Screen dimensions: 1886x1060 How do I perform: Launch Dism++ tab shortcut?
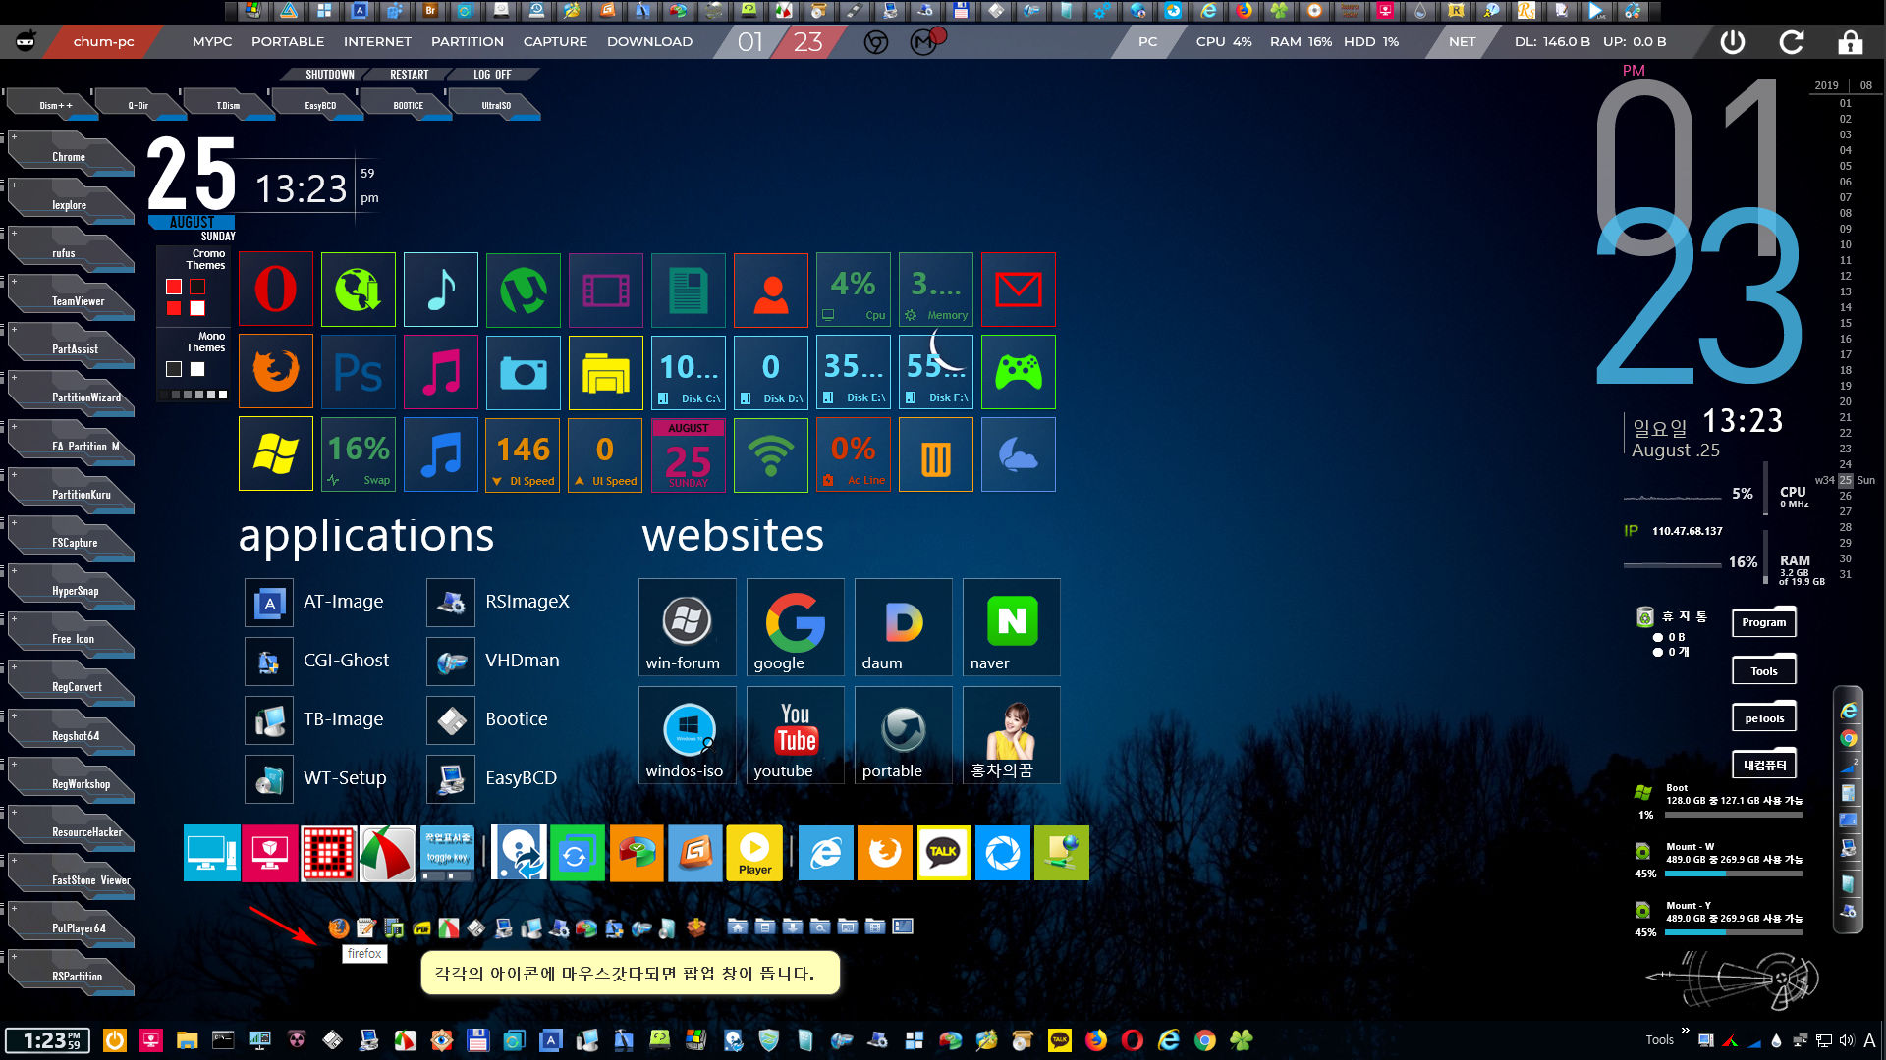(56, 105)
